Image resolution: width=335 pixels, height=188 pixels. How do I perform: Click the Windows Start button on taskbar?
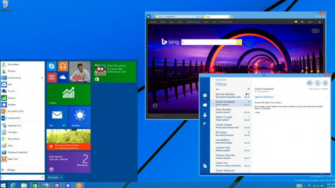3,185
